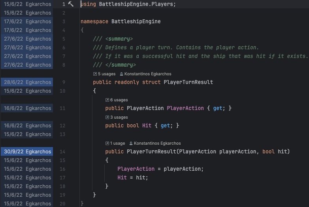The image size is (309, 207).
Task: Click 'BattleshipEngine.Players' in the using statement
Action: [136, 4]
